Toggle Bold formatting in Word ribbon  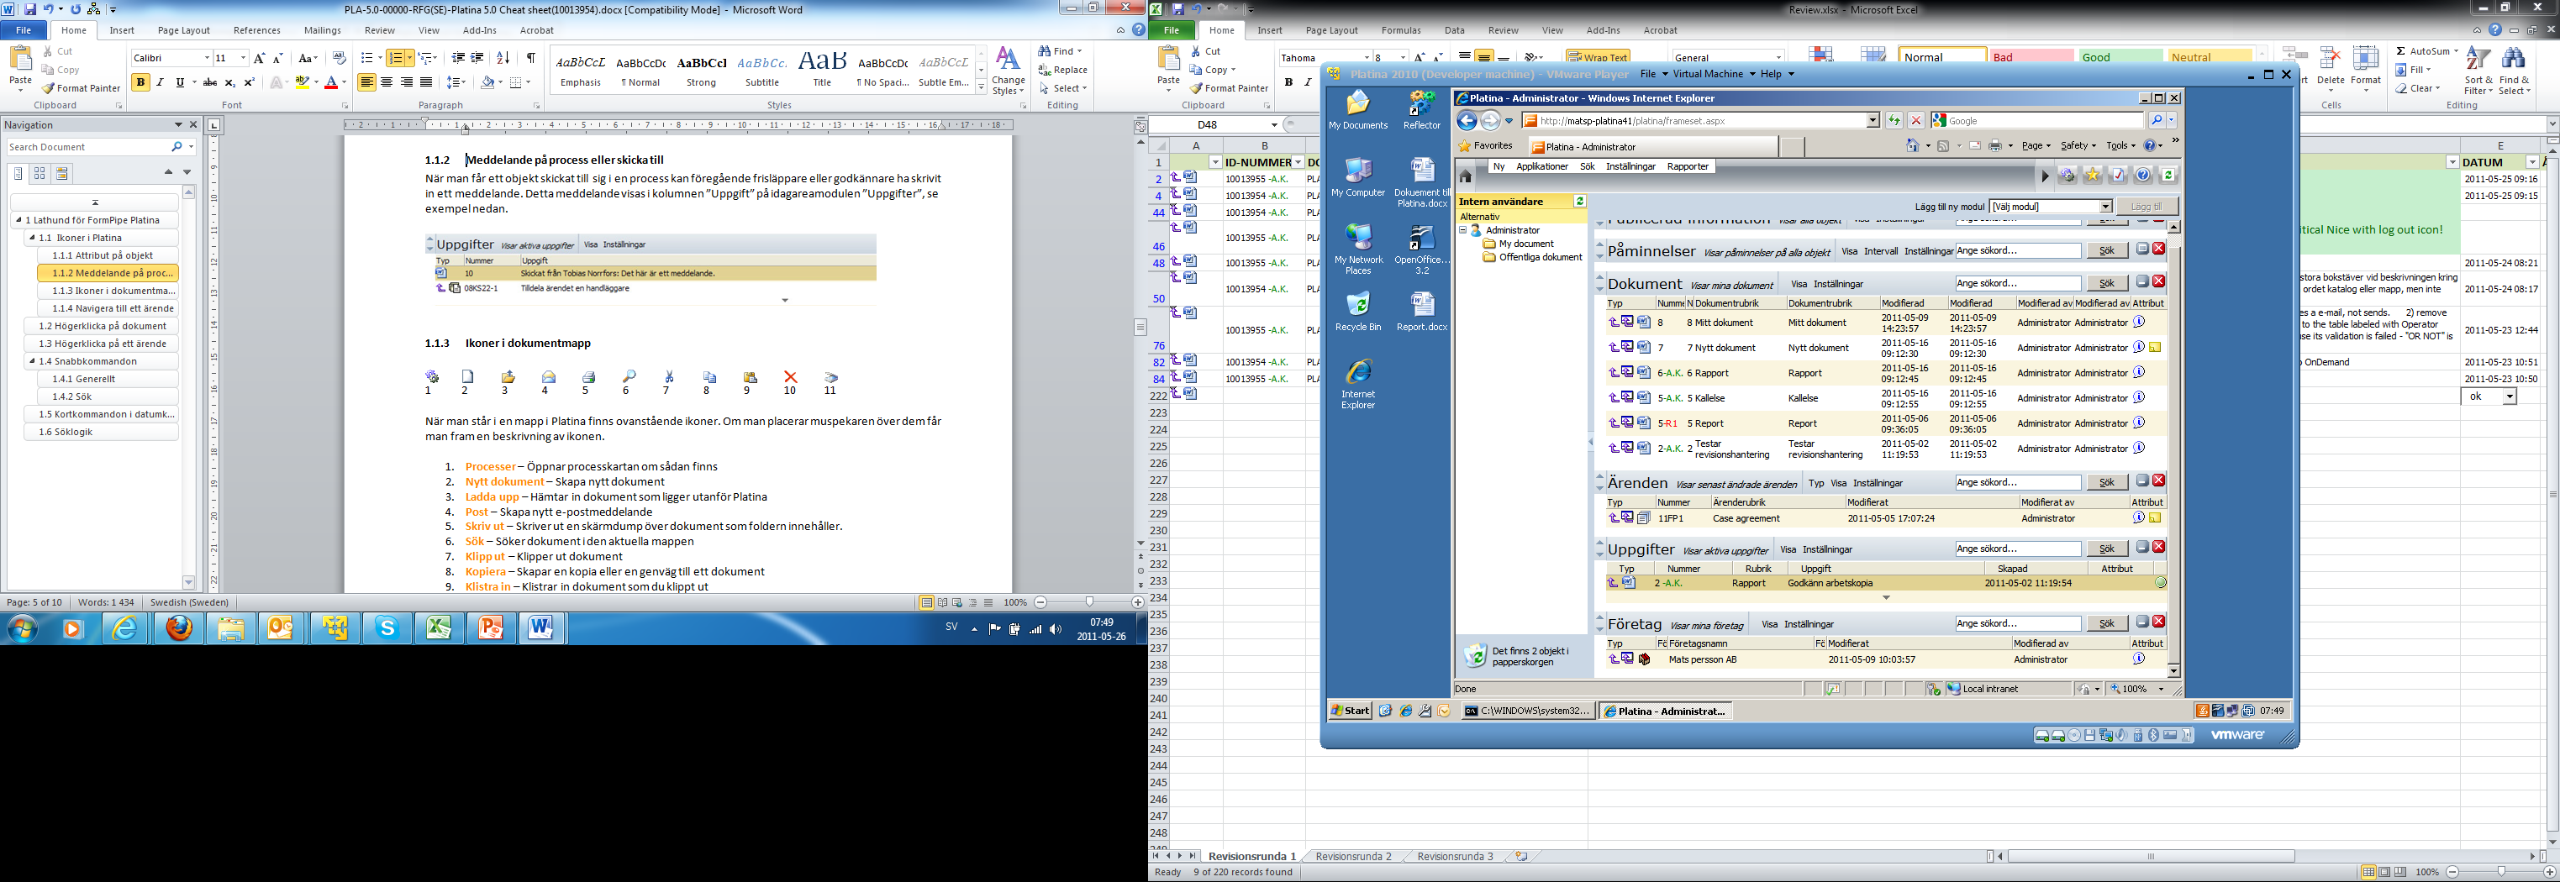coord(140,82)
